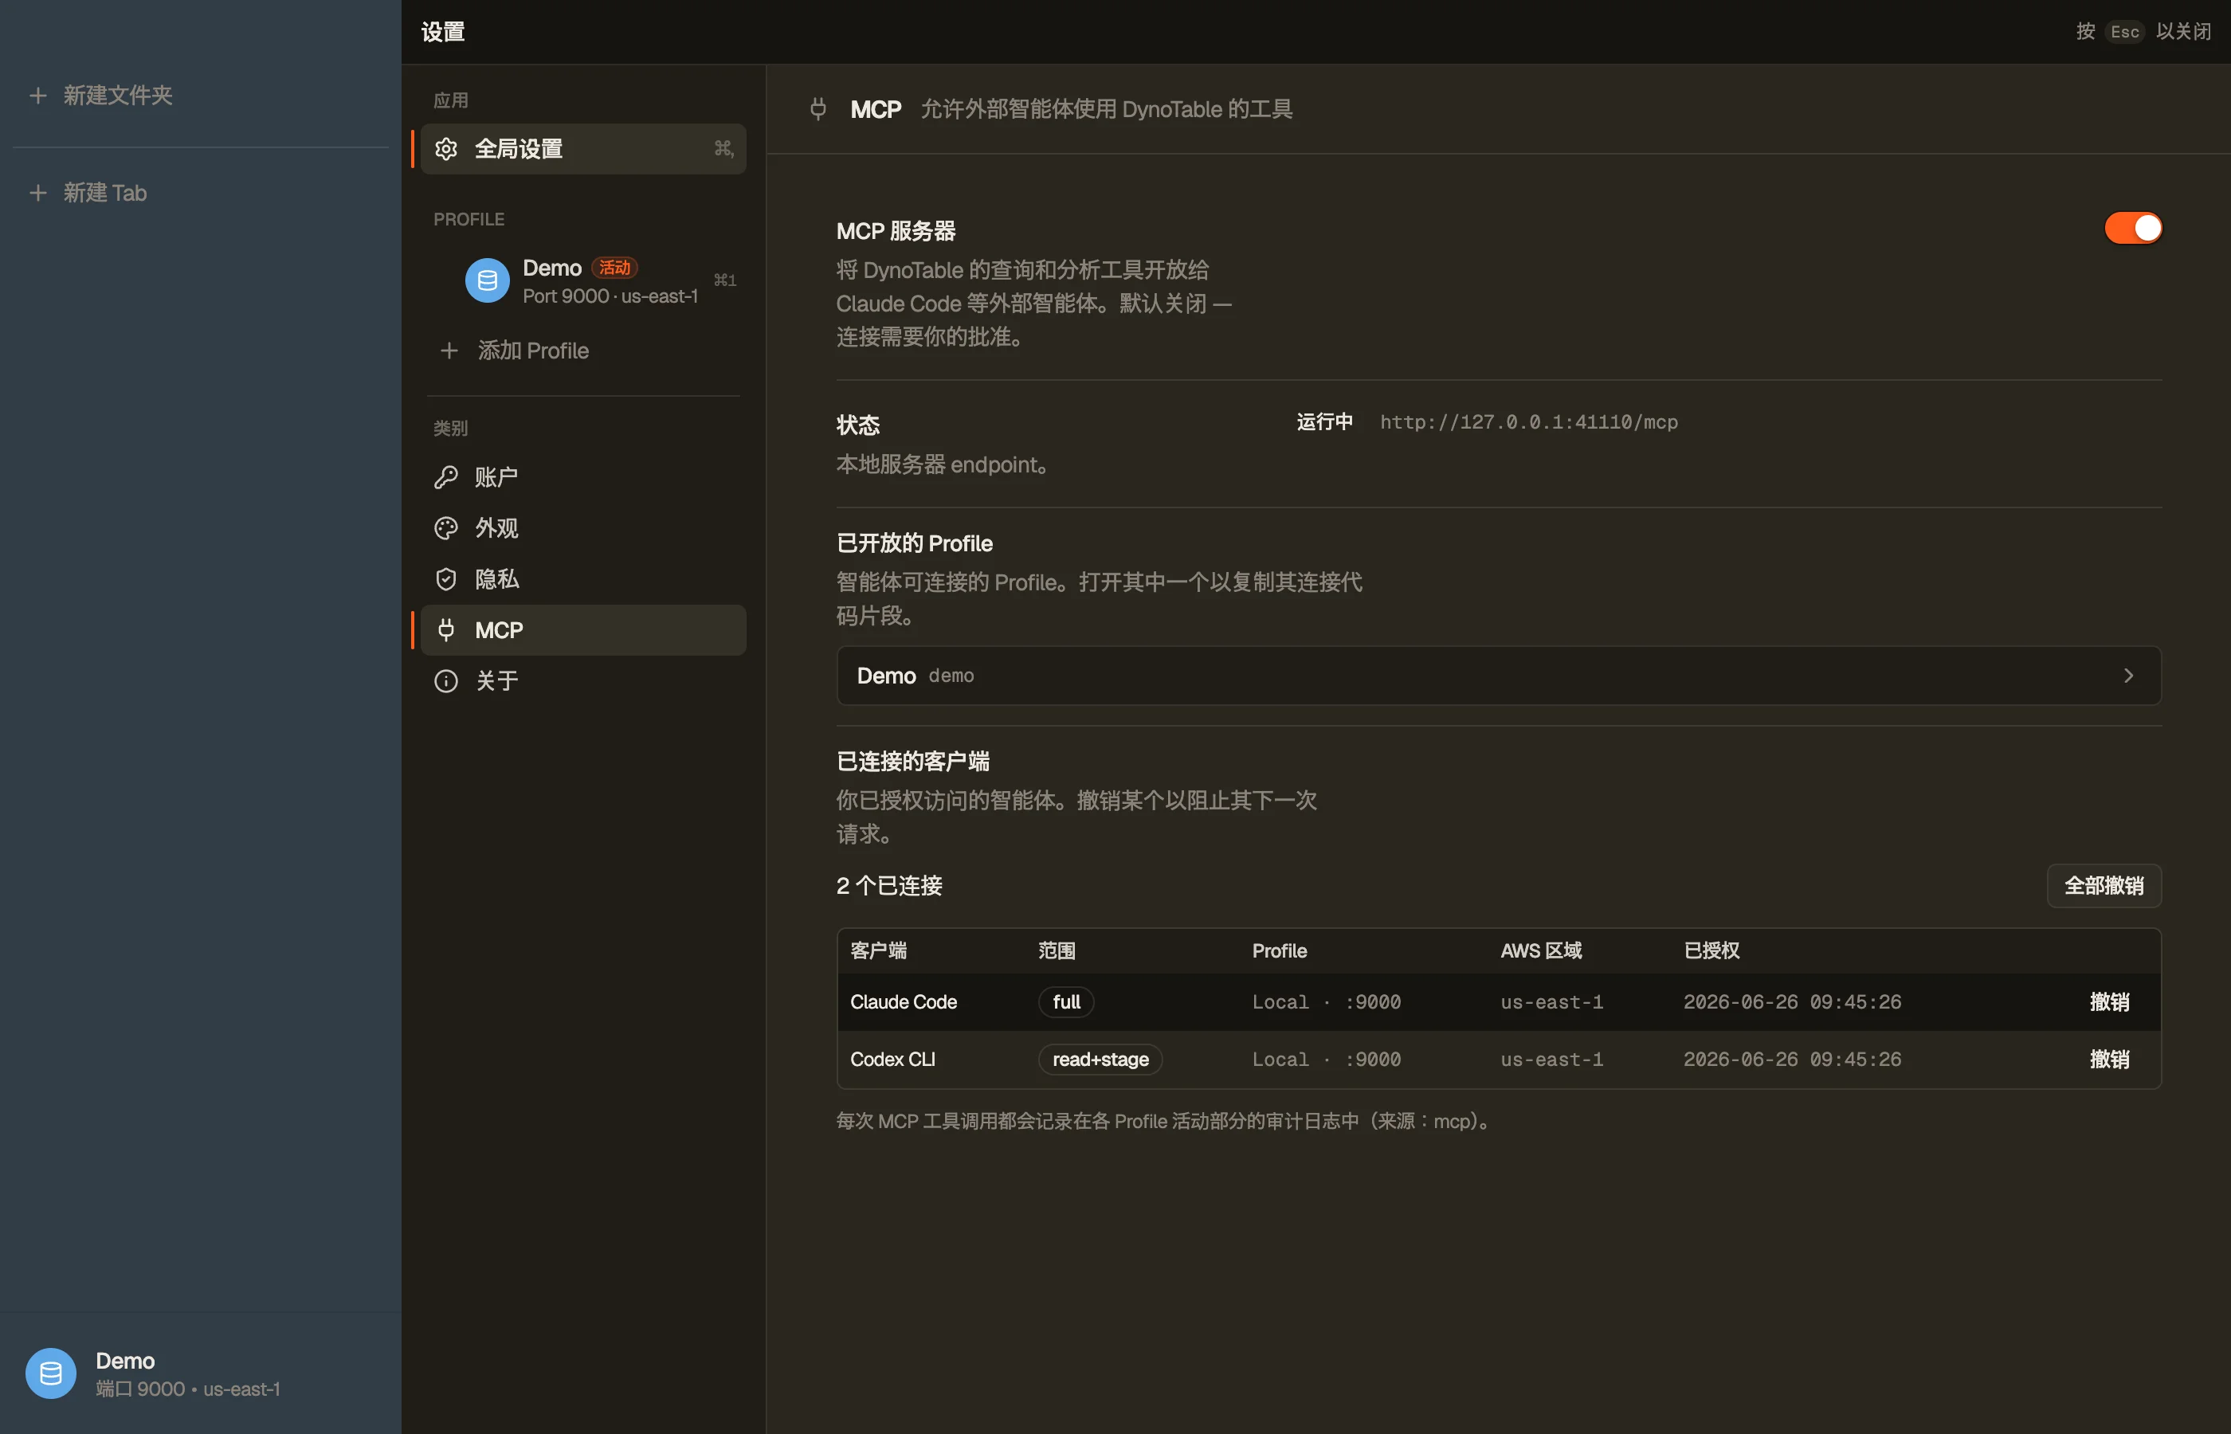The width and height of the screenshot is (2231, 1434).
Task: Select the Demo profile with 活动 badge
Action: [x=583, y=280]
